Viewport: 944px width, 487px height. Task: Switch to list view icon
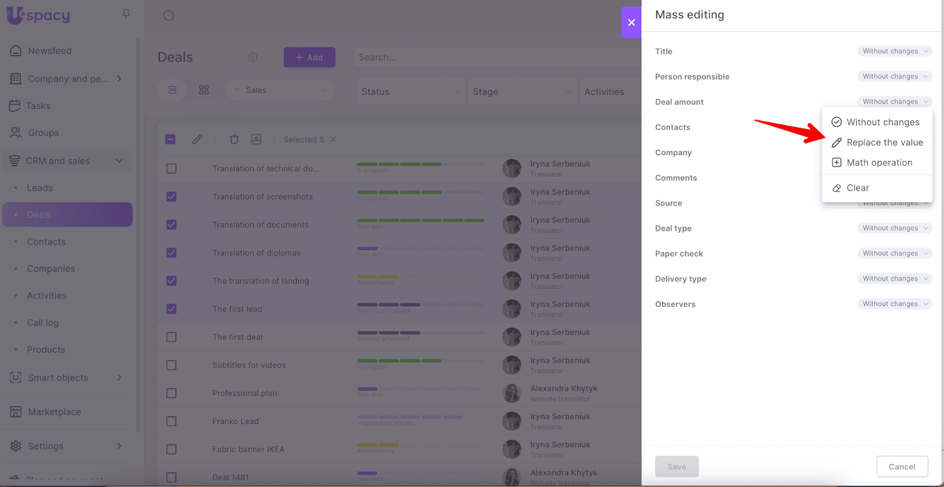pyautogui.click(x=172, y=90)
